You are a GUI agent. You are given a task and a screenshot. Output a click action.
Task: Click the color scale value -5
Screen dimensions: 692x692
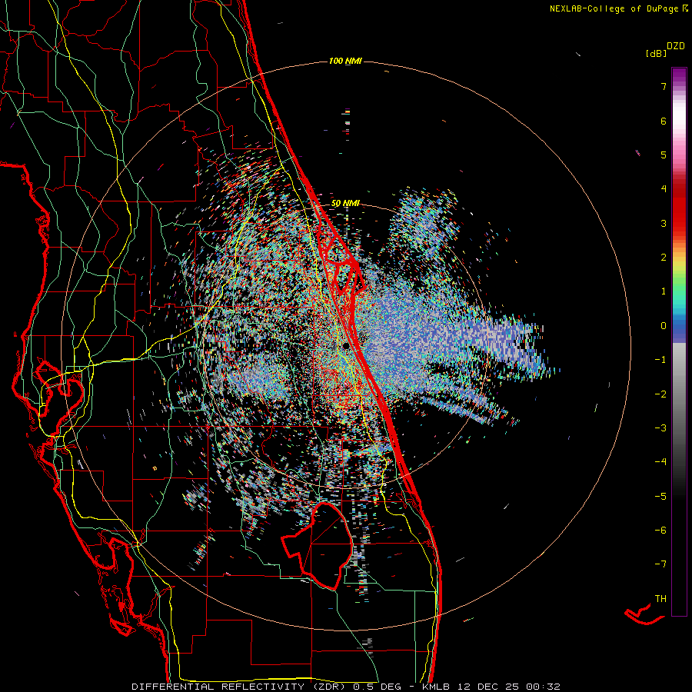[x=660, y=497]
